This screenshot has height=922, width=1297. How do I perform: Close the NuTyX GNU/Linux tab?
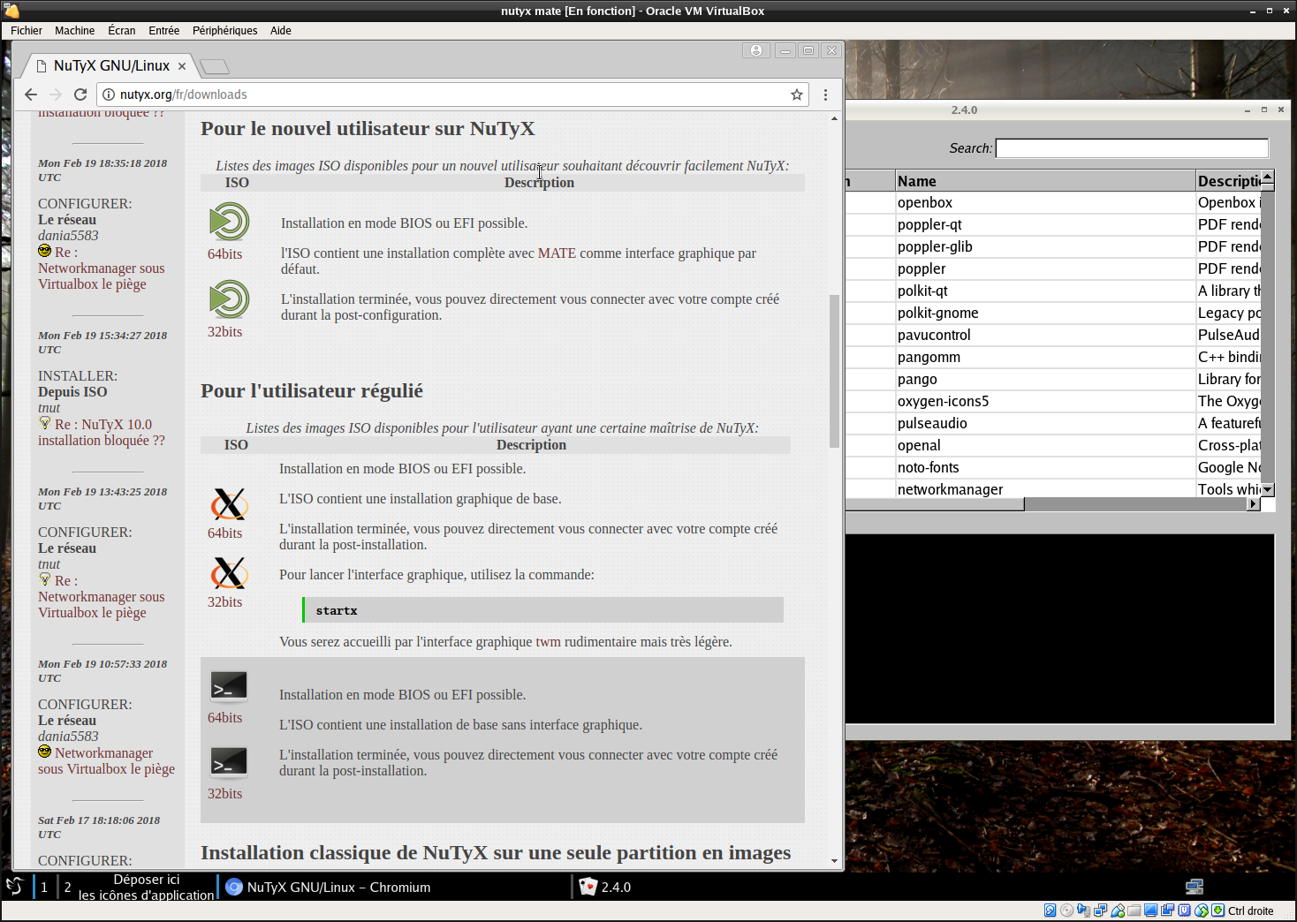[x=182, y=66]
